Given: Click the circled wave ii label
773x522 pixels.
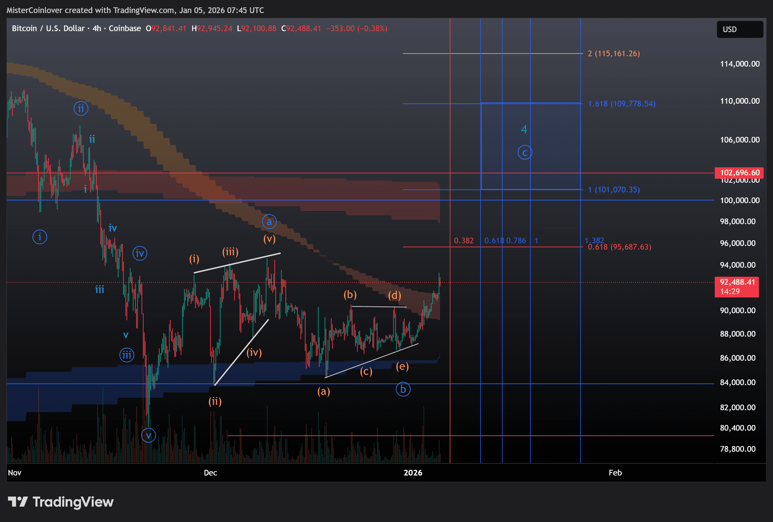Looking at the screenshot, I should pos(81,108).
